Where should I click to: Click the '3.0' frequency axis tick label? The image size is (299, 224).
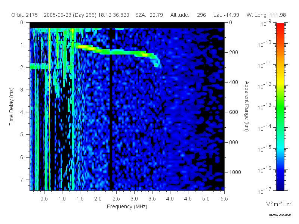click(134, 199)
